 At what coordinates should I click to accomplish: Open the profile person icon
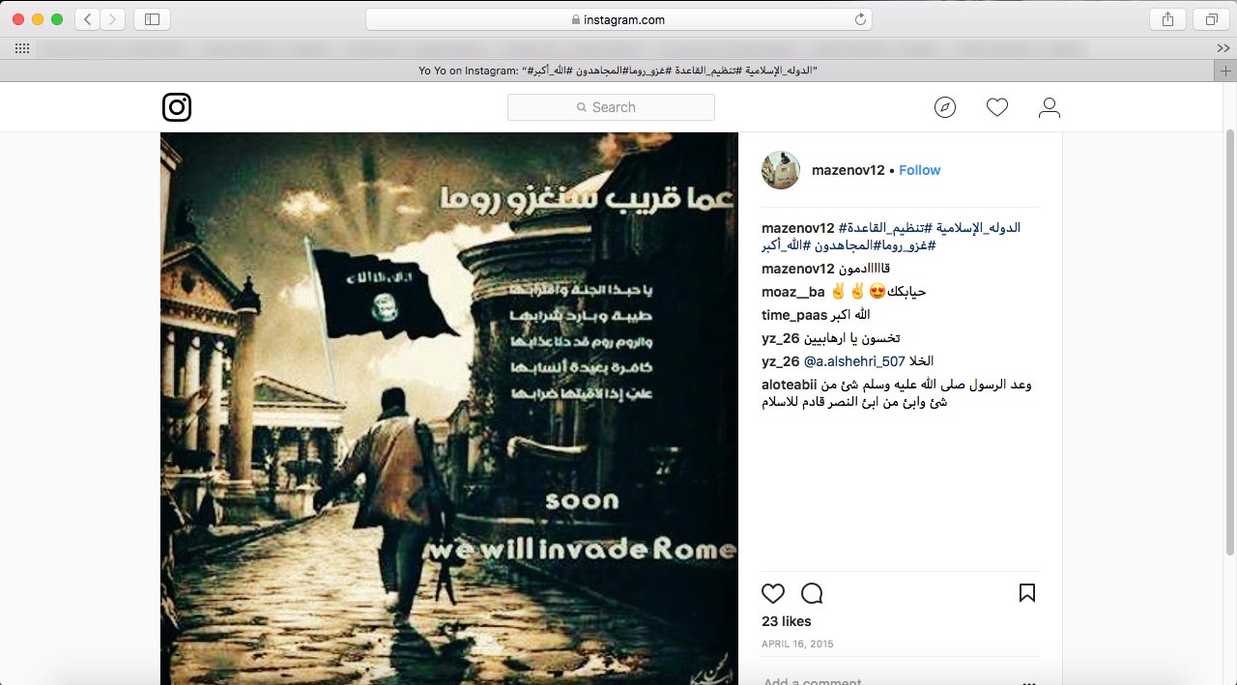pos(1050,107)
